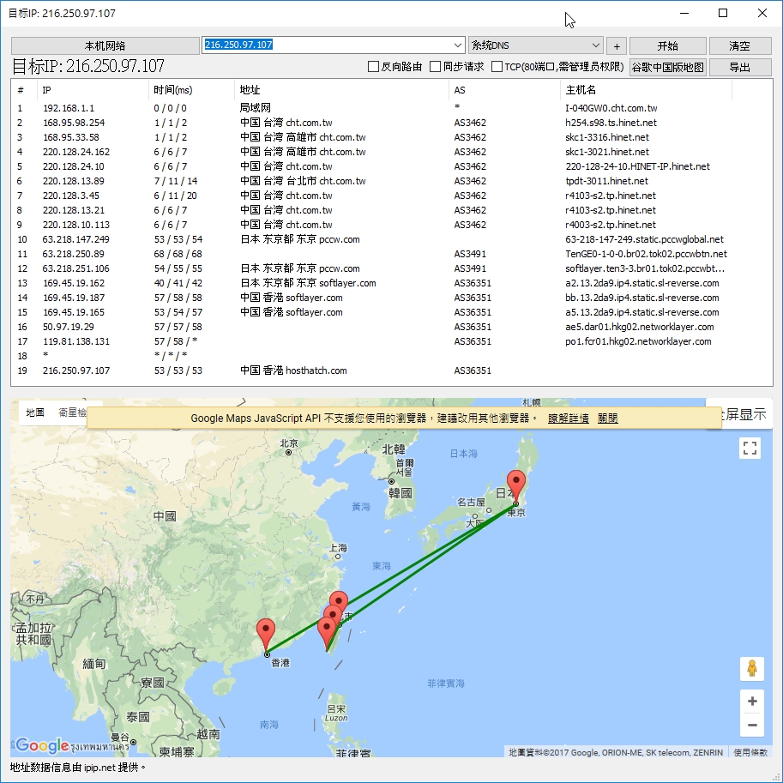
Task: Enable 反向路由 checkbox
Action: coord(374,66)
